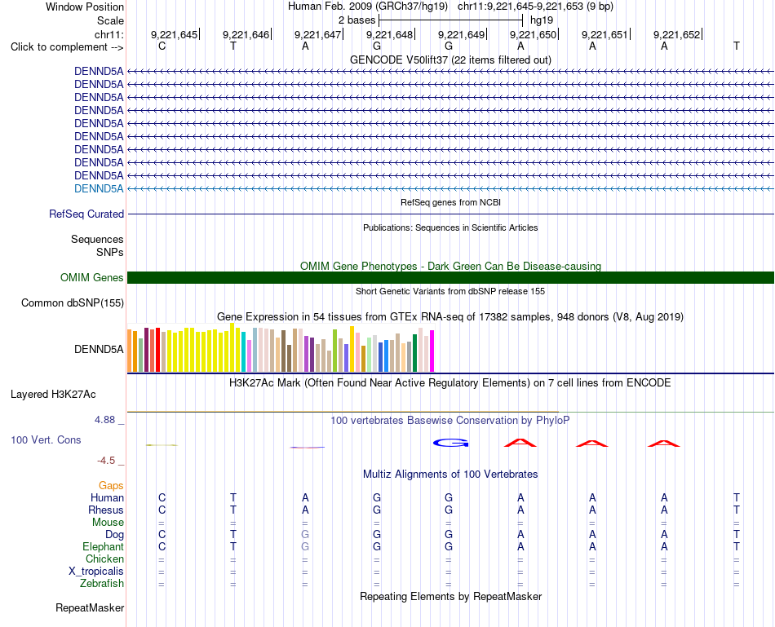Screen dimensions: 775x627
Task: Click the 9,221,652 ruler position
Action: (676, 34)
